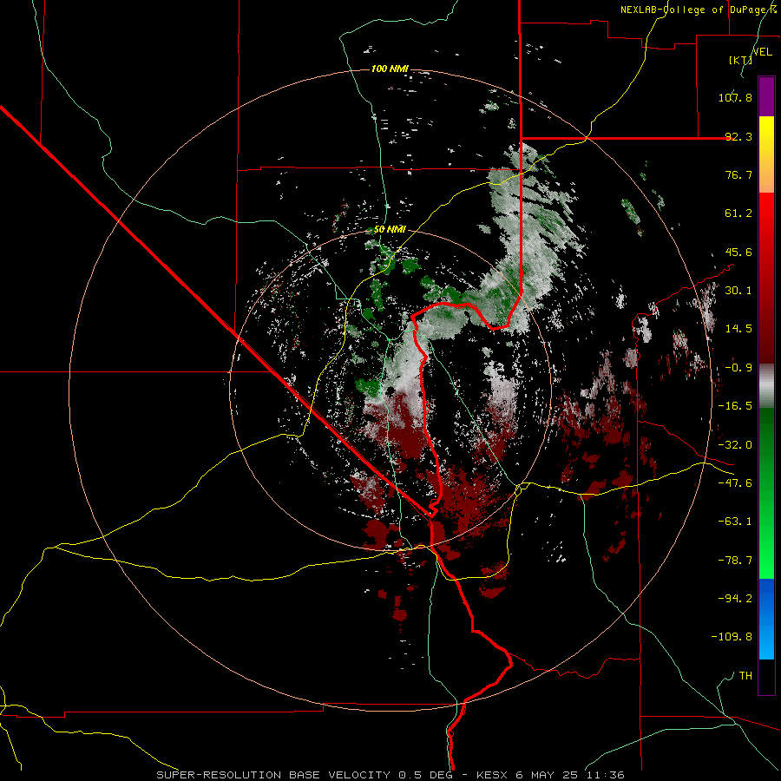Click the blue segment of the color bar

pos(766,619)
